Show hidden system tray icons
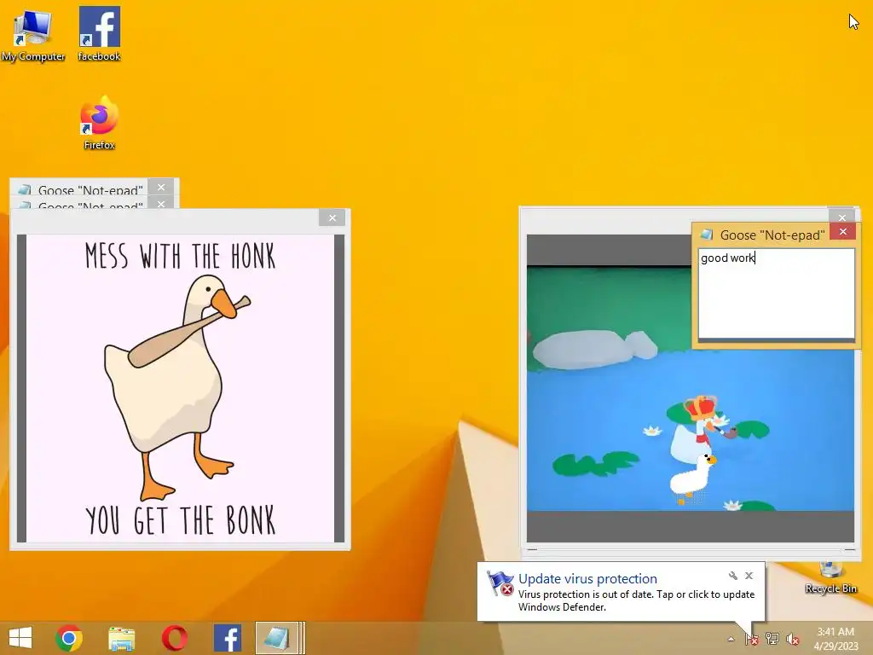The width and height of the screenshot is (873, 655). coord(731,639)
